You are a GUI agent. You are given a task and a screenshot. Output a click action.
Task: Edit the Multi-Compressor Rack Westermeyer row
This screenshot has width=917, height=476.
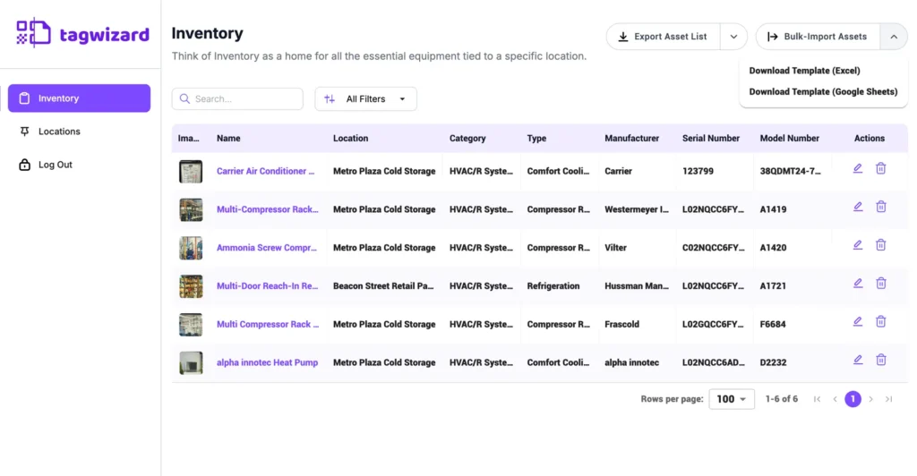click(x=857, y=207)
